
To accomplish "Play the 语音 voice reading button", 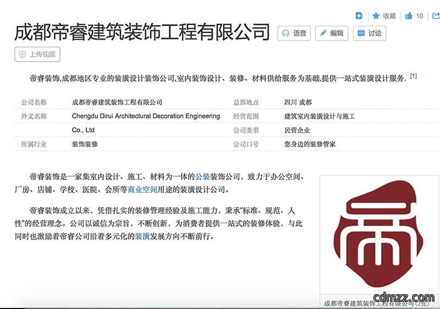I will click(294, 34).
